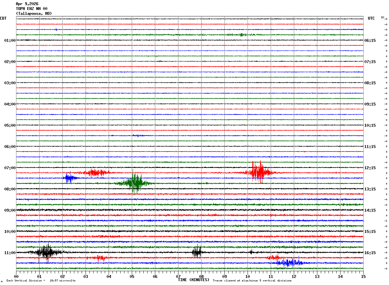The height and width of the screenshot is (285, 389).
Task: Click the black burst before minute 08 on the 11:00 trace
Action: (197, 252)
